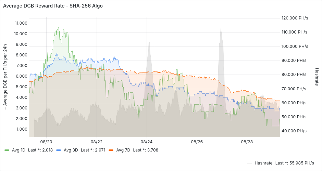322x171 pixels.
Task: Toggle the Avg 1D legend series
Action: (x=18, y=150)
